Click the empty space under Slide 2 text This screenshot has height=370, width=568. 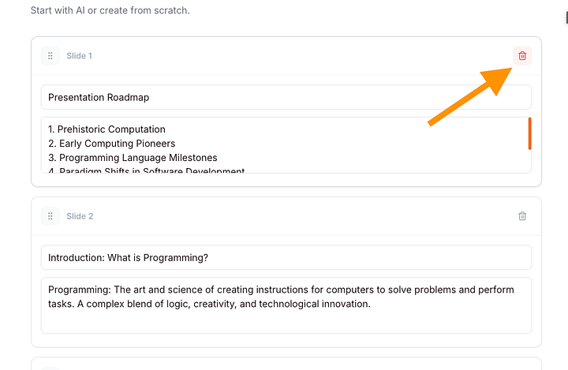click(x=286, y=322)
